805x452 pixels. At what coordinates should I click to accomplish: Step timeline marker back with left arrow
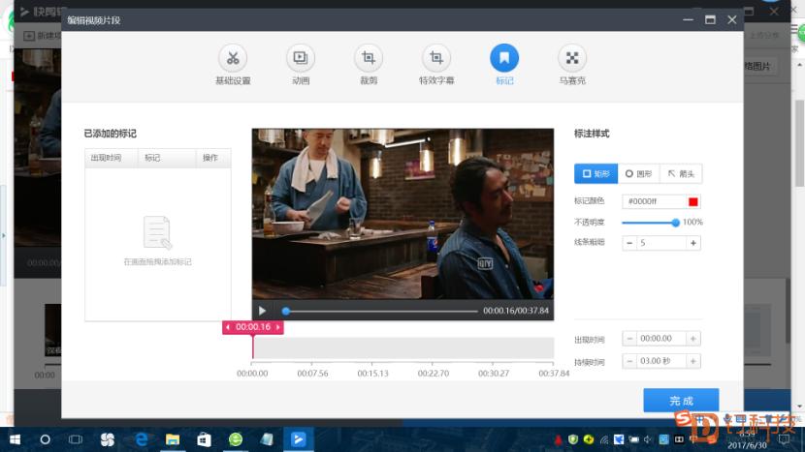click(227, 327)
